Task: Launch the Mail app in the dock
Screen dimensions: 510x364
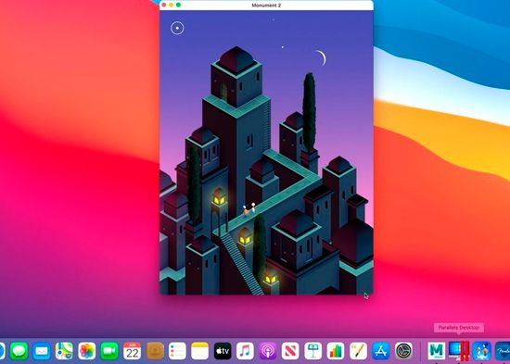Action: point(42,351)
